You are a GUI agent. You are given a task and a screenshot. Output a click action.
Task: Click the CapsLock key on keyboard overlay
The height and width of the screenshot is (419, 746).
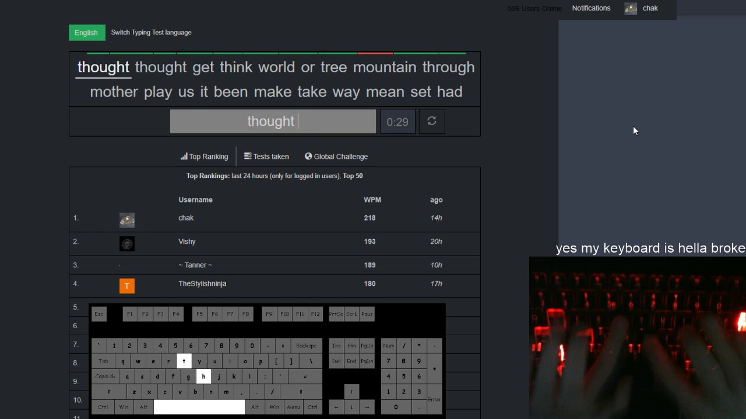click(105, 377)
